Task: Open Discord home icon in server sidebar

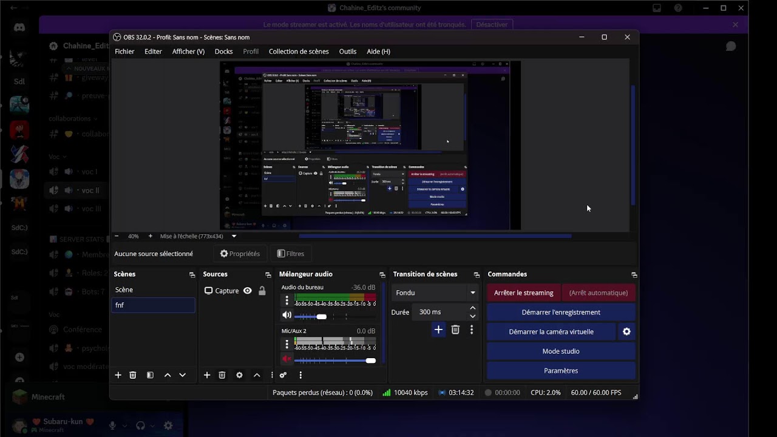Action: 19,28
